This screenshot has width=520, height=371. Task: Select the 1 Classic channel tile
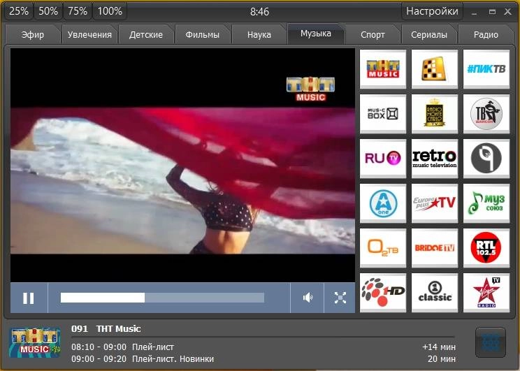[x=435, y=293]
